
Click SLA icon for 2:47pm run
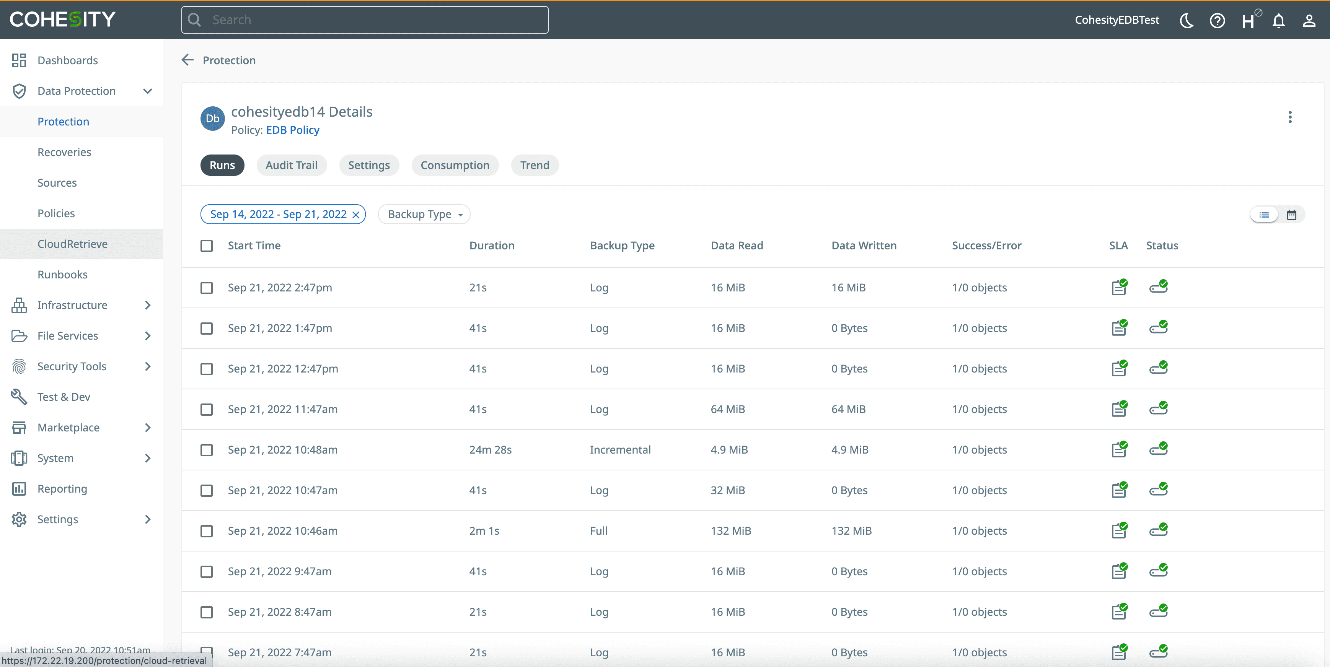(x=1119, y=287)
